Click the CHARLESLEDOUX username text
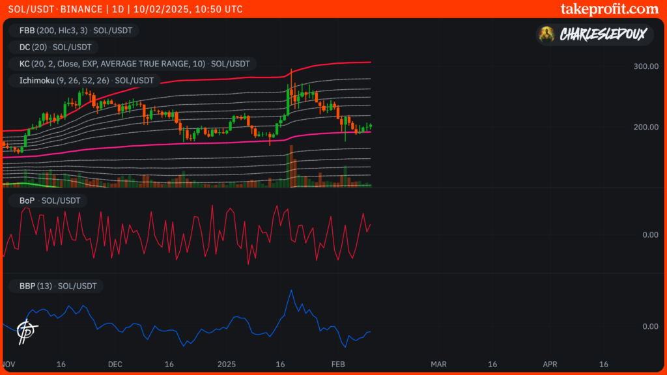This screenshot has height=375, width=667. [x=603, y=35]
